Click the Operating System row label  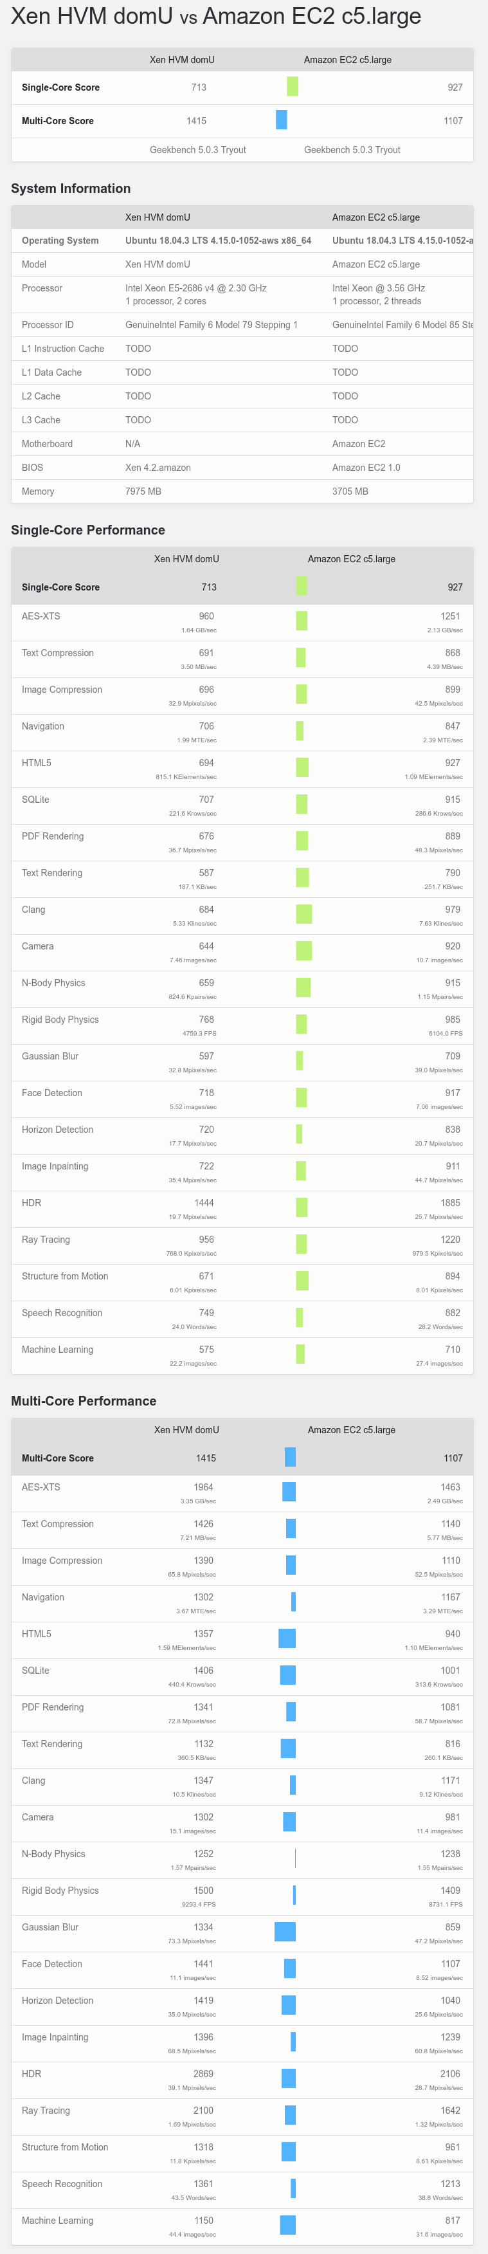pos(60,241)
